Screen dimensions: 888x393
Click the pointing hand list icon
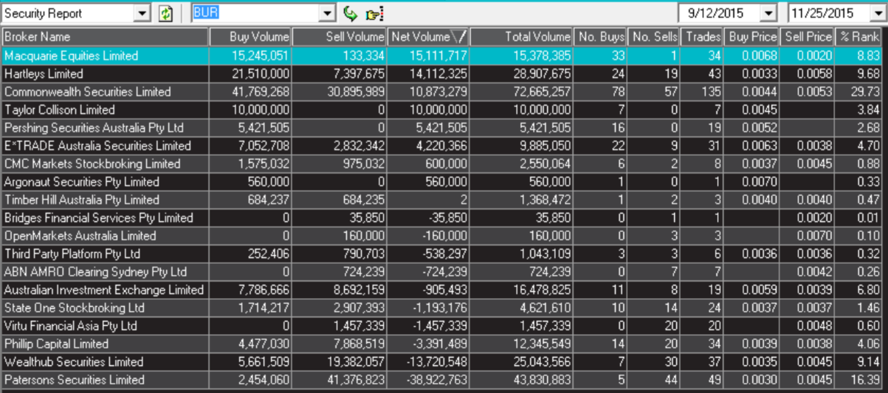tap(374, 14)
